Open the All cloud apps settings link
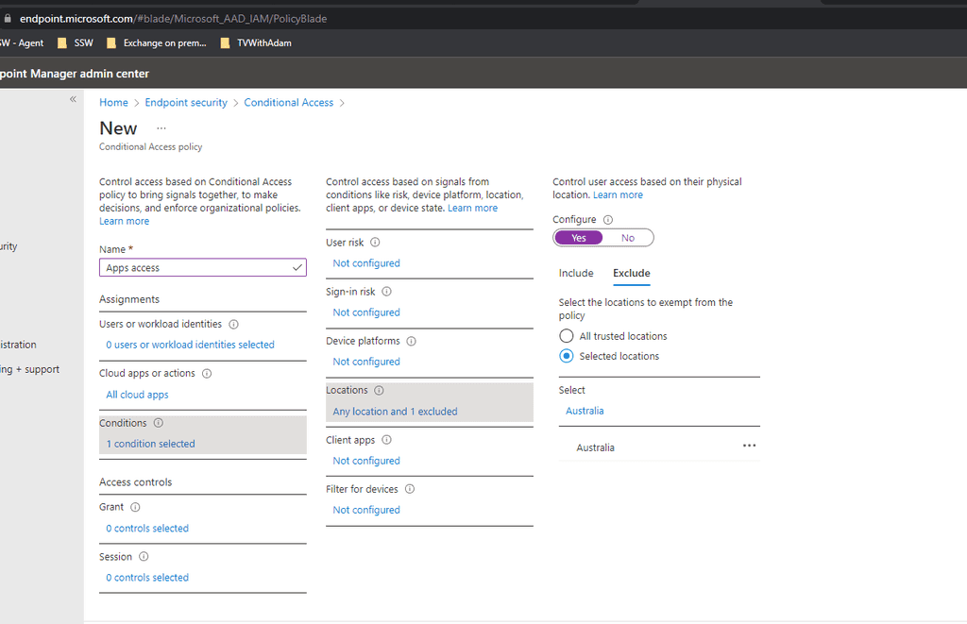This screenshot has width=967, height=624. pos(136,394)
